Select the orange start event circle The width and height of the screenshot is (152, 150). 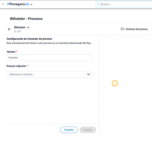[115, 83]
